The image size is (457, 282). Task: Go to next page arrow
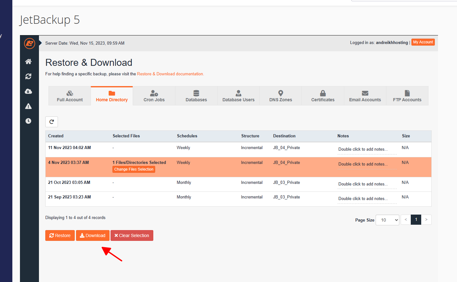pos(426,220)
